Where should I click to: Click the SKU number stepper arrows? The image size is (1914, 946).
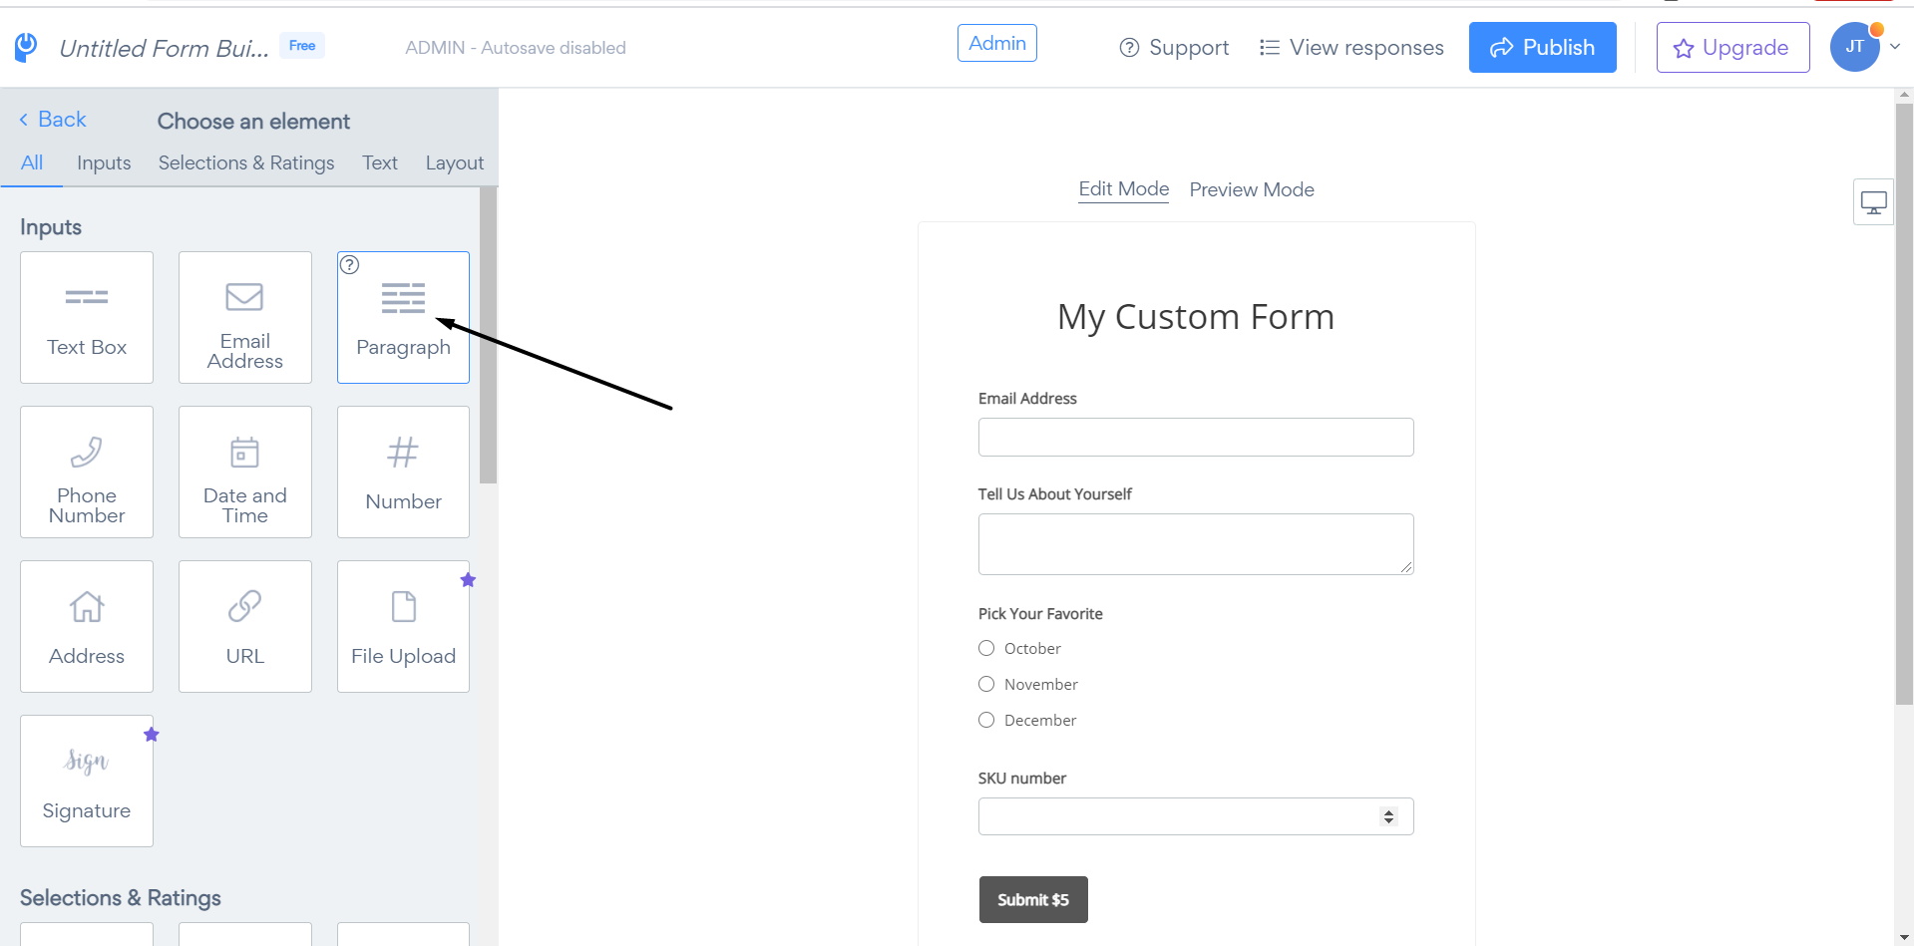coord(1388,816)
